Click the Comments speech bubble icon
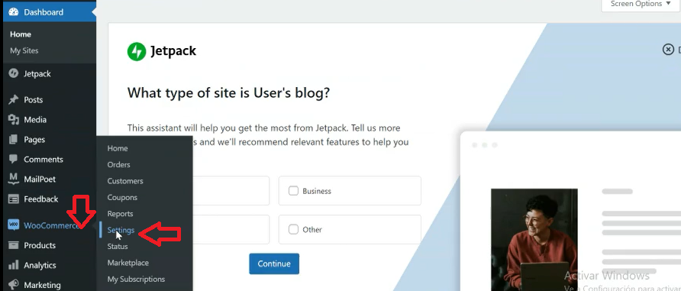Screen dimensions: 681x291 (14, 160)
